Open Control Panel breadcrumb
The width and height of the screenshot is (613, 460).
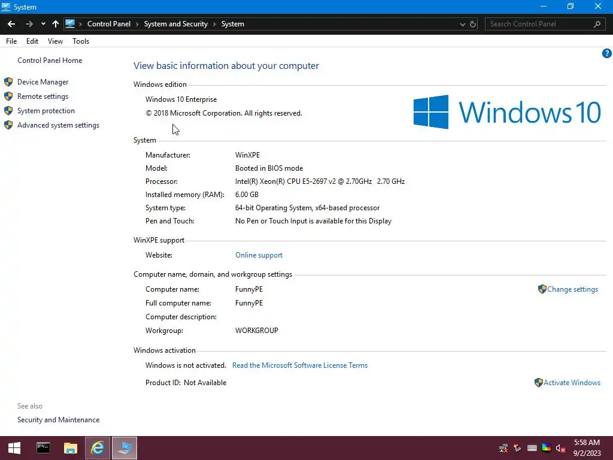pos(109,24)
